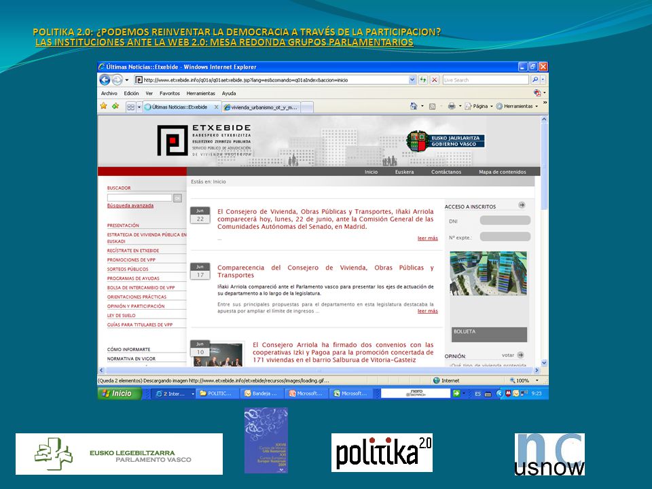Open the Página dropdown menu
Image resolution: width=652 pixels, height=489 pixels.
click(479, 107)
